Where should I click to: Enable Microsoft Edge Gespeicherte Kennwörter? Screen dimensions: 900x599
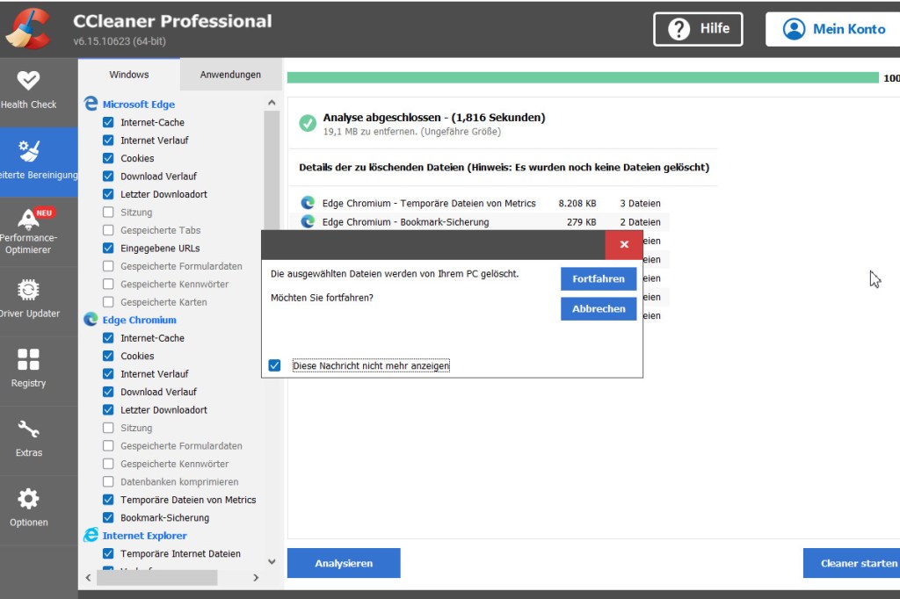tap(108, 284)
